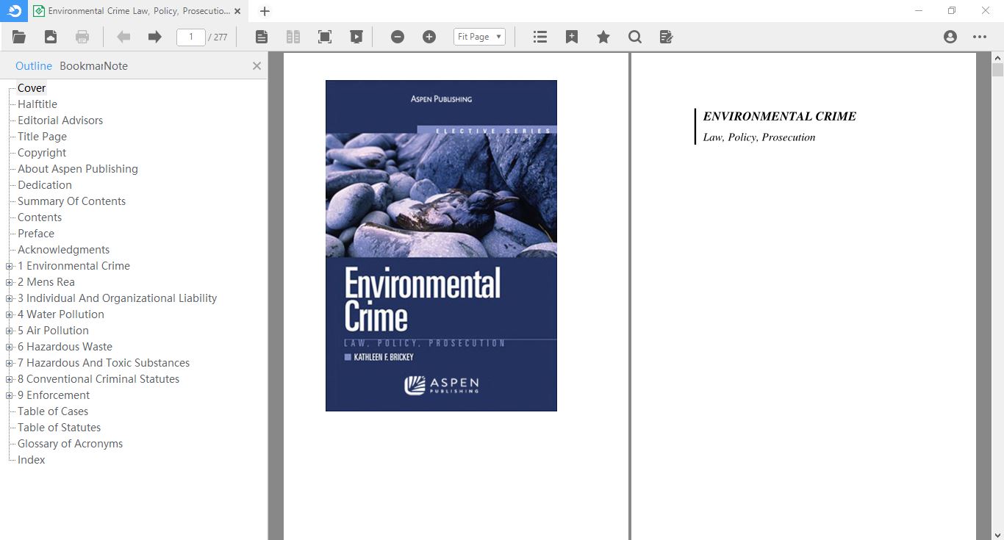Open the Fit Page zoom dropdown

(x=479, y=37)
